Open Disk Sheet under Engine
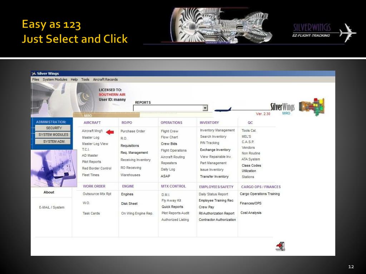Image resolution: width=366 pixels, height=274 pixels. coord(129,204)
